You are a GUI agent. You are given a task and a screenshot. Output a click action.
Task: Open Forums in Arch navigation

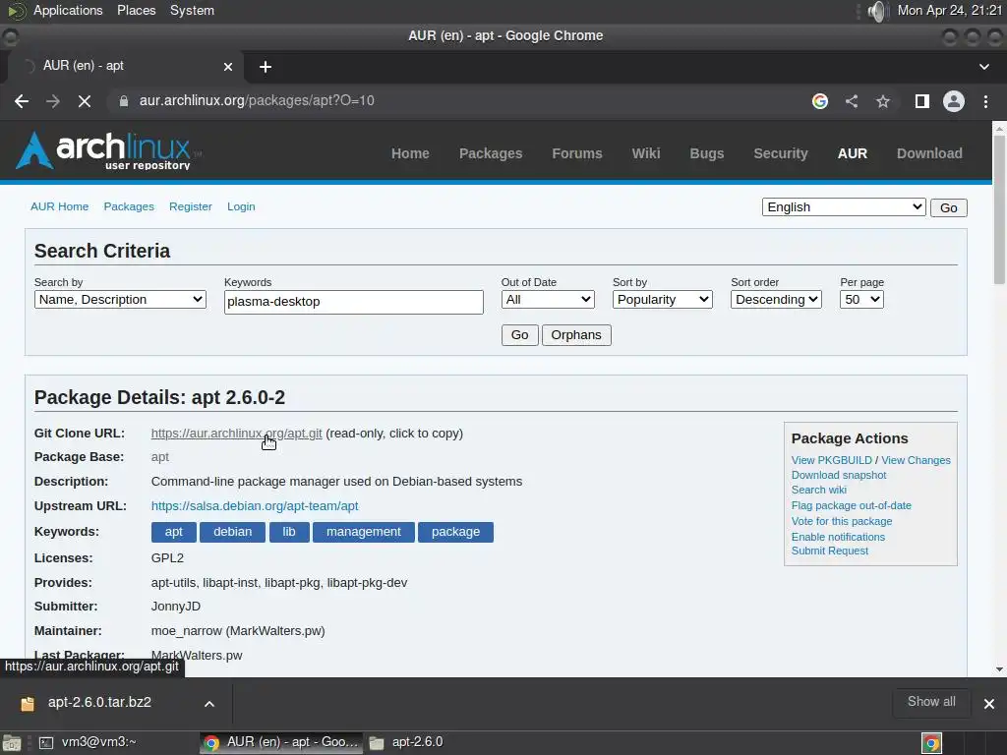577,153
